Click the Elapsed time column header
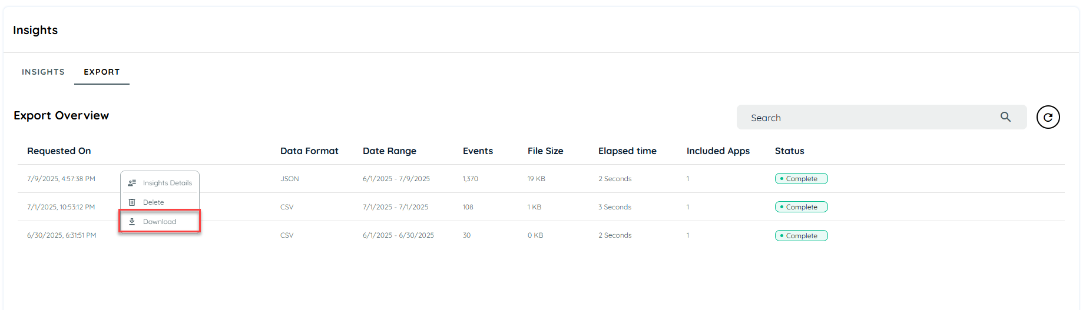Image resolution: width=1086 pixels, height=310 pixels. (627, 151)
